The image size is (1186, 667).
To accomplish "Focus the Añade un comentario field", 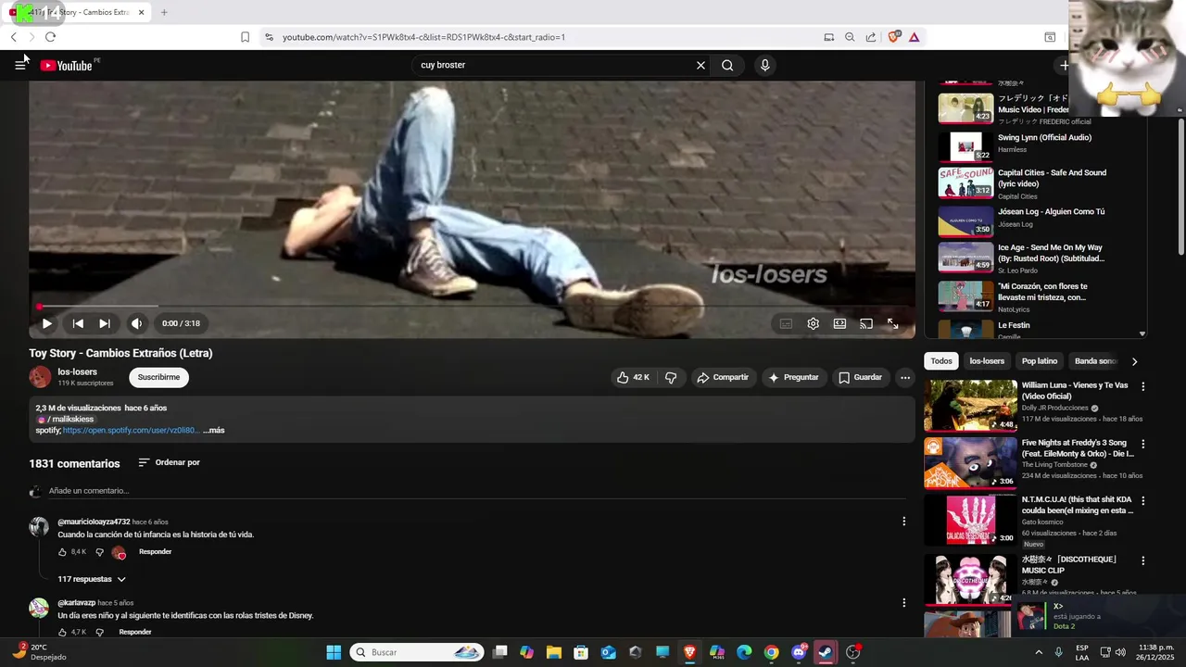I will (x=477, y=491).
